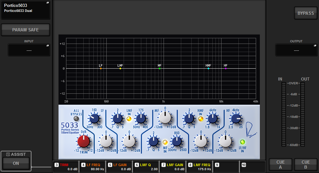Select the LF FREQ 80.00 Hz slot
The height and width of the screenshot is (173, 319).
pos(92,167)
